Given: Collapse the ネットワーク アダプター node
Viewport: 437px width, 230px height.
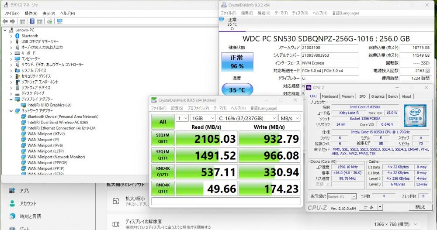Looking at the screenshot, I should (11, 111).
